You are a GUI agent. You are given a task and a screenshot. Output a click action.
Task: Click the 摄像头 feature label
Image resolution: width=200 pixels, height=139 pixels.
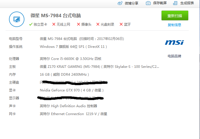pos(86,24)
